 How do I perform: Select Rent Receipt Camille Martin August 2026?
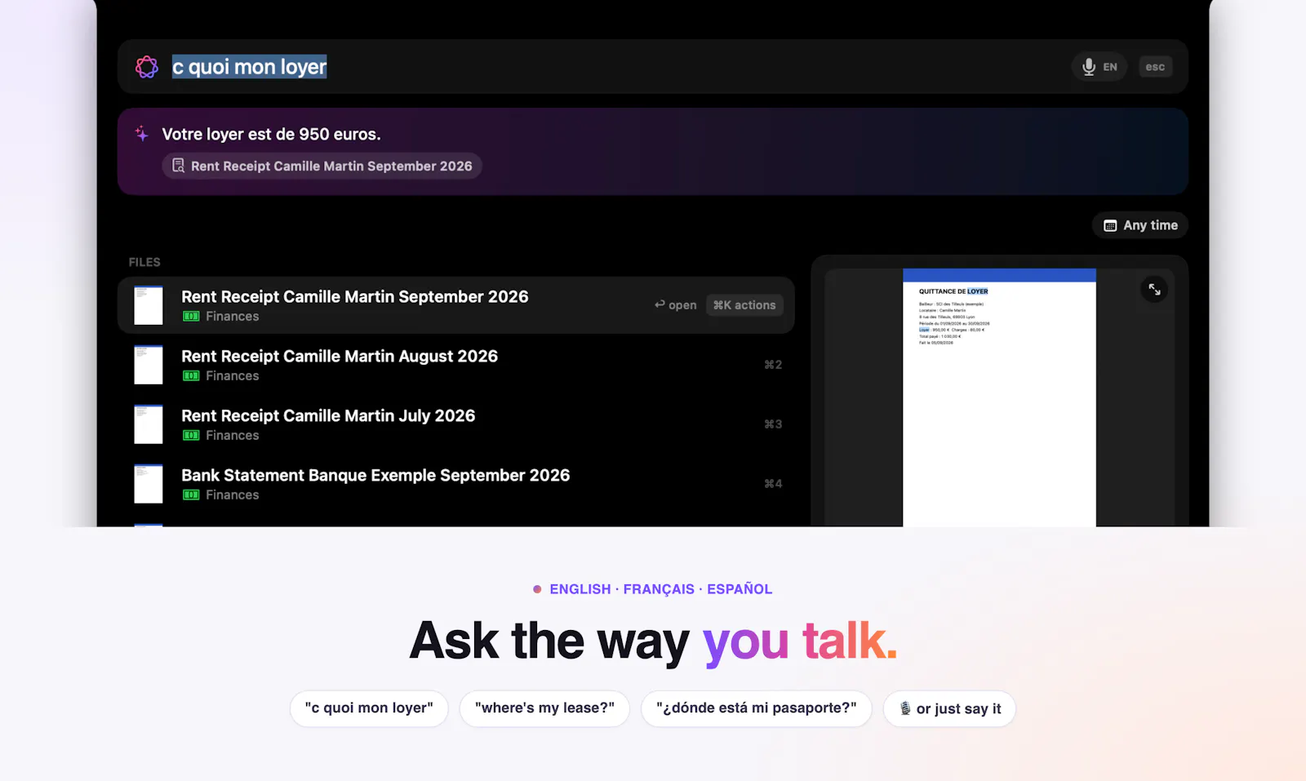pyautogui.click(x=455, y=365)
